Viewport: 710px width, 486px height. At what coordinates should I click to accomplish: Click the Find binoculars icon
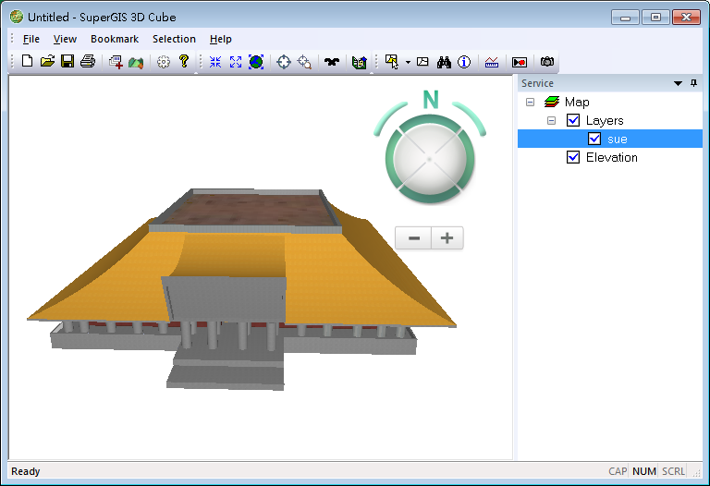(x=444, y=62)
